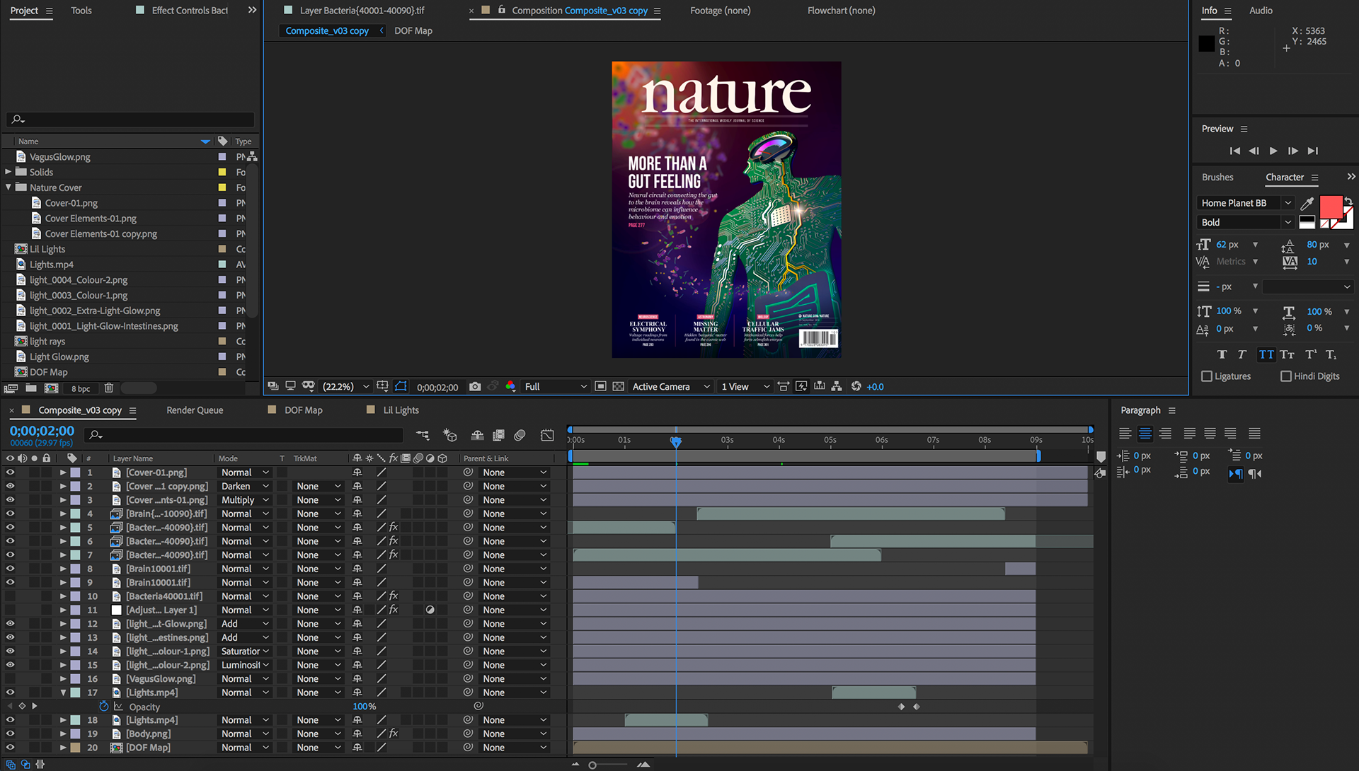Click the Show Channel color icon
Image resolution: width=1359 pixels, height=771 pixels.
[510, 386]
